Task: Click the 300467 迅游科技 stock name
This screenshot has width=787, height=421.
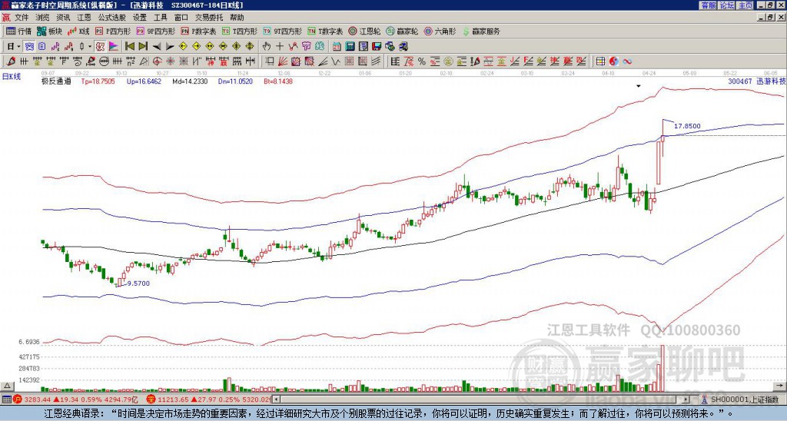Action: [756, 81]
